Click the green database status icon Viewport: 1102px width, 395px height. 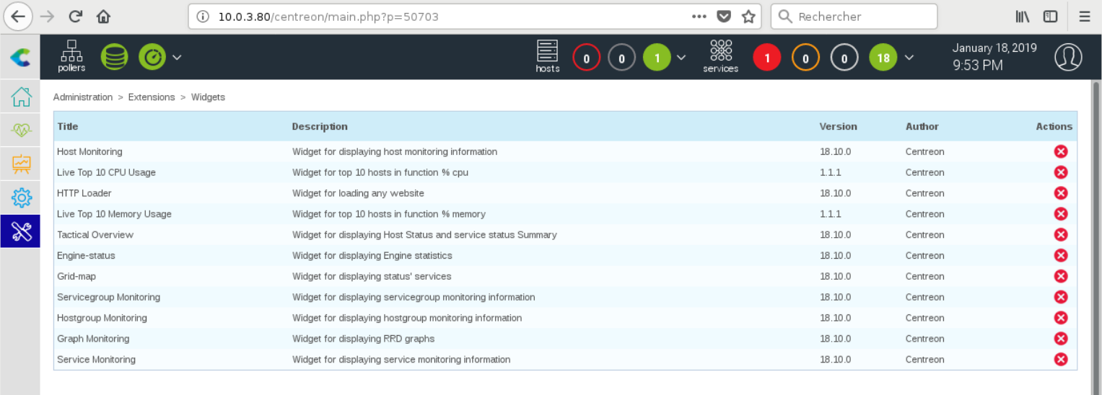[114, 57]
